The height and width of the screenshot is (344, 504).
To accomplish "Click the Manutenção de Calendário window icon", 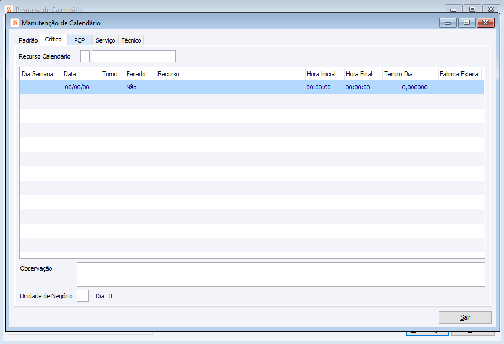I will (x=15, y=23).
